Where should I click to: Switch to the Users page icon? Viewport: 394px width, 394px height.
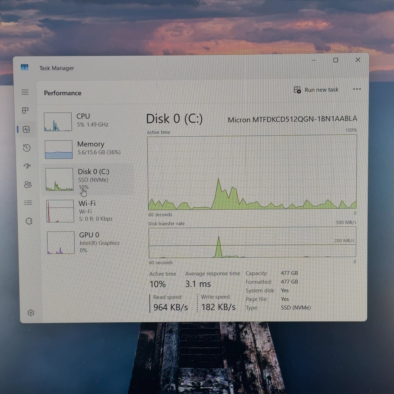(x=28, y=184)
